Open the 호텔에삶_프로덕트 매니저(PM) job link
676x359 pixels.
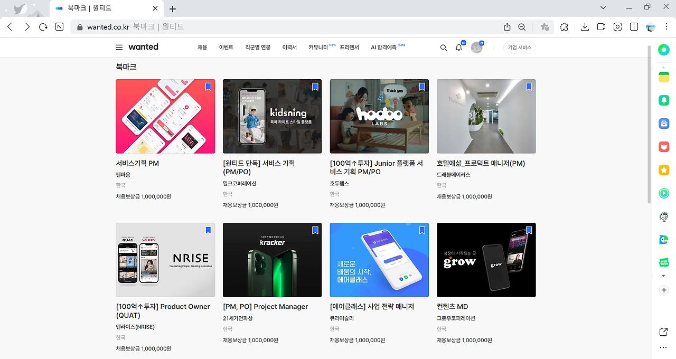coord(482,163)
